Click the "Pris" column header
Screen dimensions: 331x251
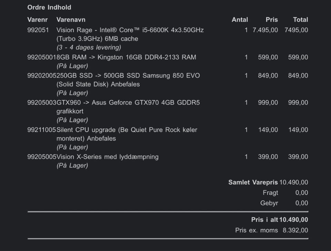[x=272, y=20]
